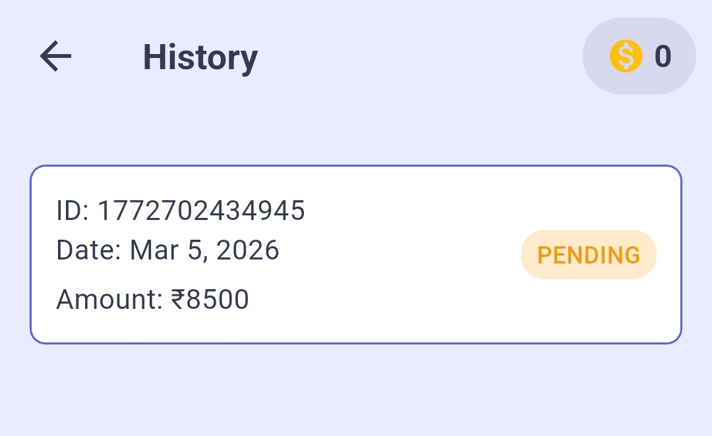Image resolution: width=712 pixels, height=436 pixels.
Task: Click the PENDING status badge
Action: [x=589, y=255]
